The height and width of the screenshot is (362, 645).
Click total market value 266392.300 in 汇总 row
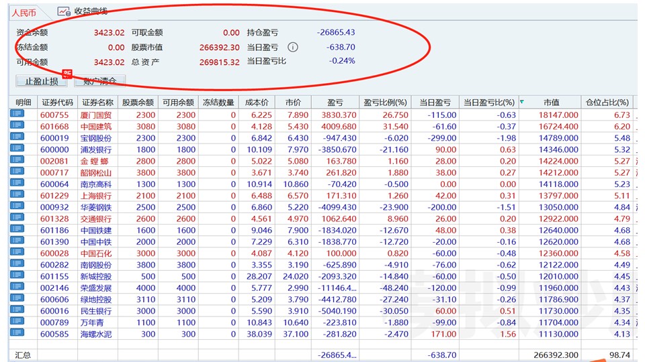pyautogui.click(x=556, y=355)
